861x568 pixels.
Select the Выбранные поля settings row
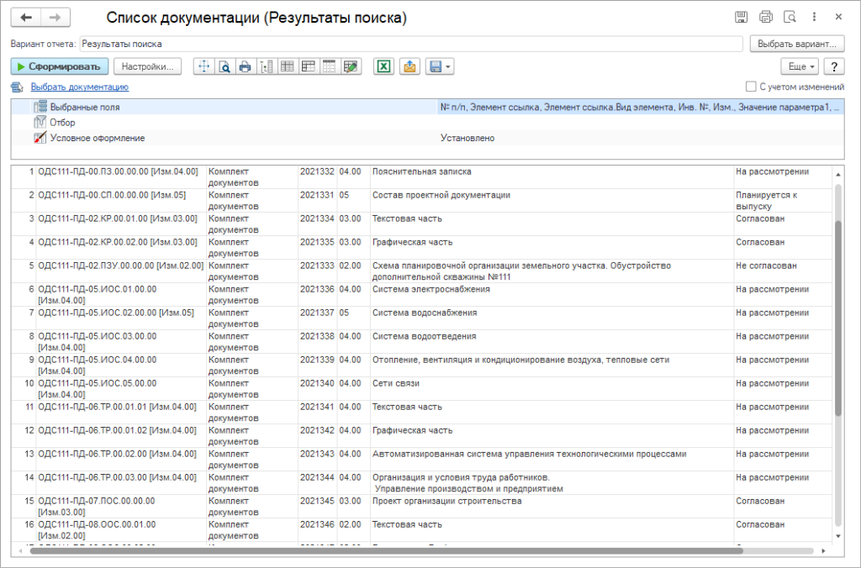click(x=427, y=107)
